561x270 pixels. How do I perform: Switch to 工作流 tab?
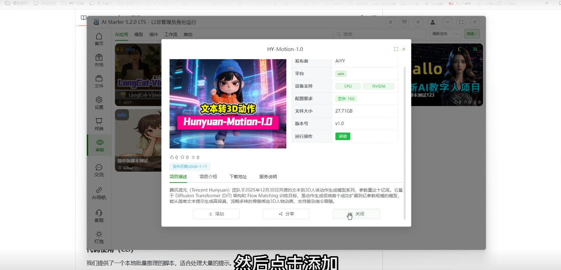pyautogui.click(x=171, y=35)
